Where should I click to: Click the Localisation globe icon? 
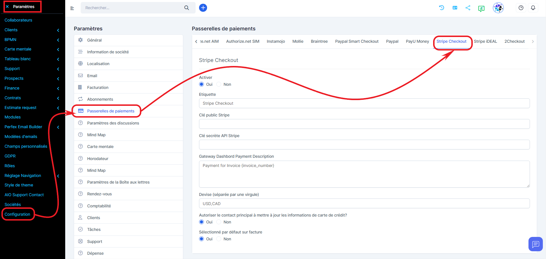tap(80, 64)
